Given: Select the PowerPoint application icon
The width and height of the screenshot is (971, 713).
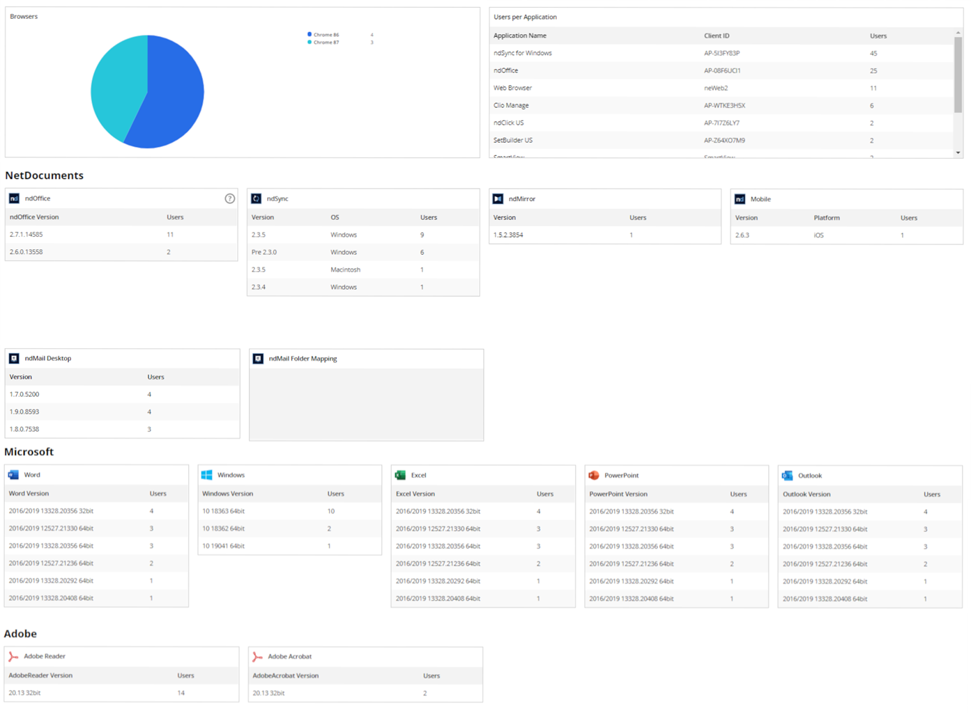Looking at the screenshot, I should [x=593, y=474].
